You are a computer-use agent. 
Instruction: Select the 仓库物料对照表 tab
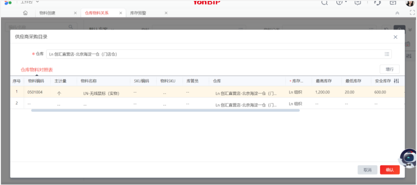(x=37, y=70)
